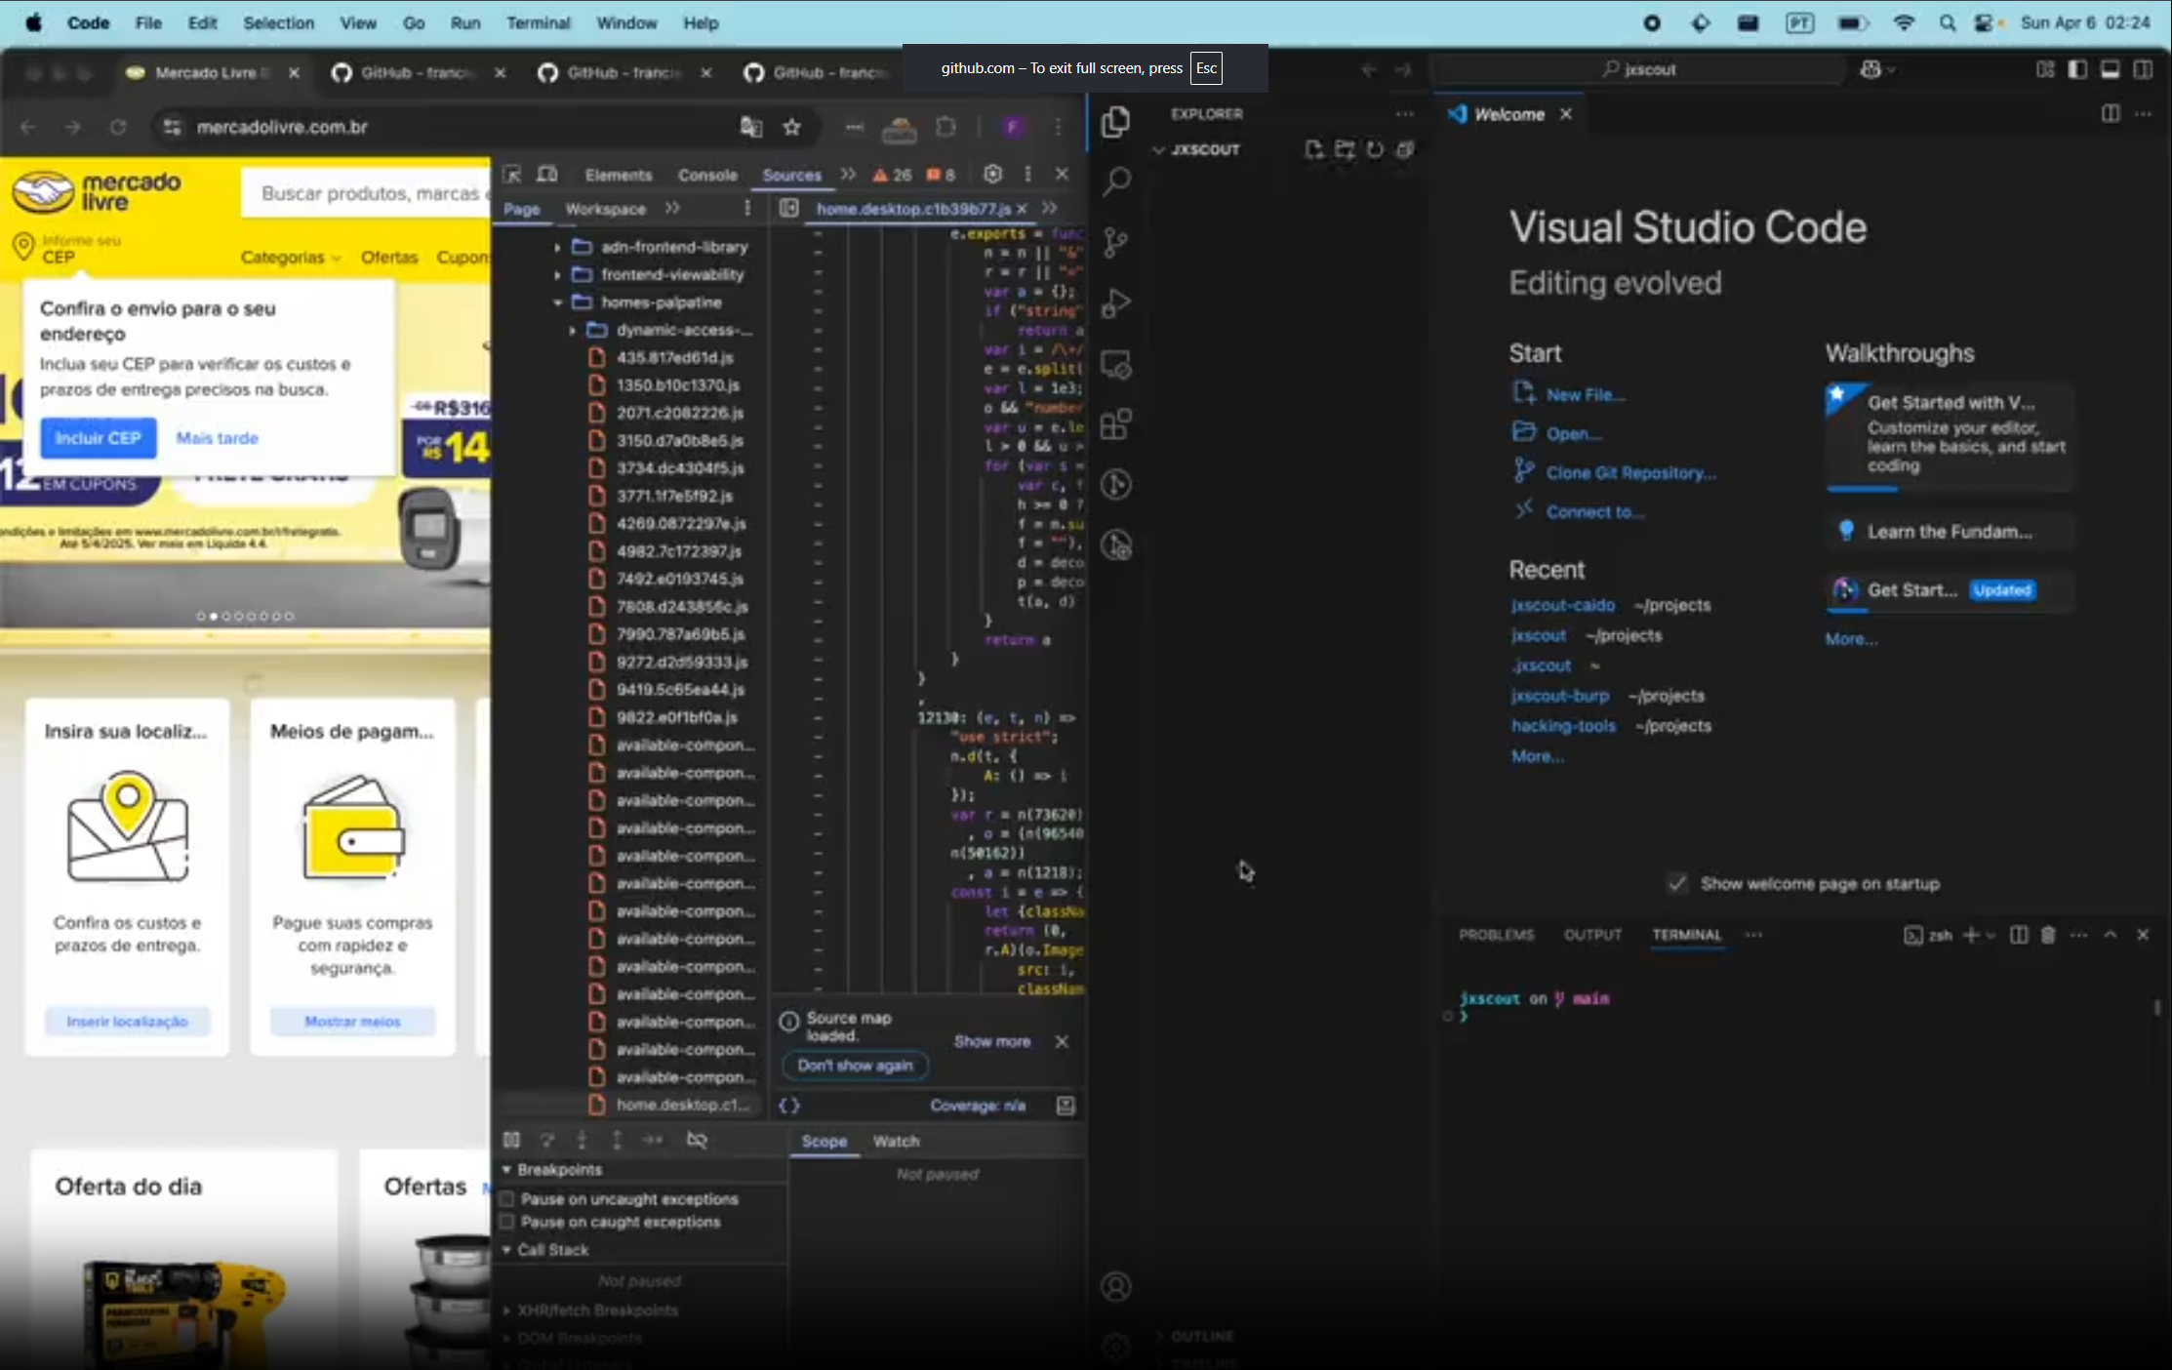This screenshot has width=2172, height=1370.
Task: Collapse the Call Stack section
Action: (506, 1250)
